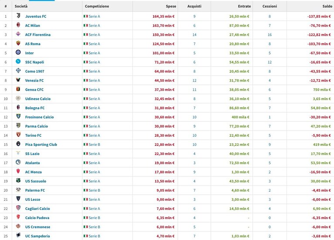Open the Juventus FC club link
Screen dimensions: 334x240
tap(36, 17)
